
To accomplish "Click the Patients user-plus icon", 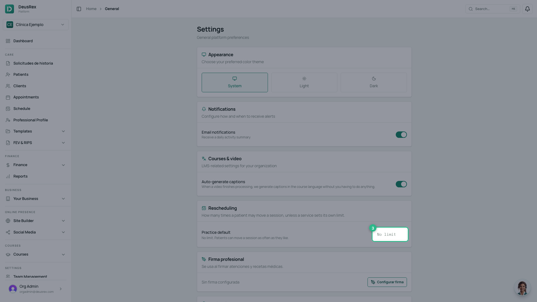I will coord(8,75).
